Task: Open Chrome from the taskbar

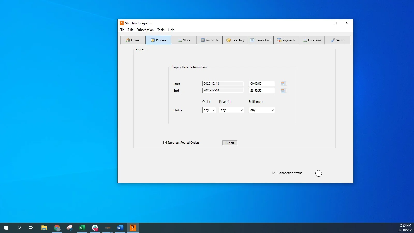Action: click(57, 228)
